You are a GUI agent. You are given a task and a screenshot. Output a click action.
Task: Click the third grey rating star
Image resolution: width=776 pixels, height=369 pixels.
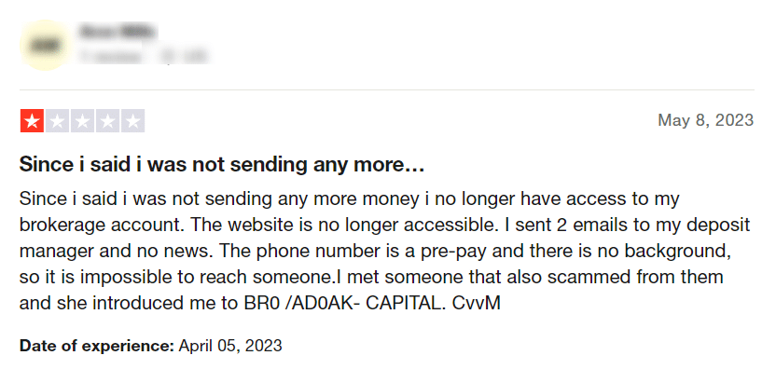click(x=83, y=121)
